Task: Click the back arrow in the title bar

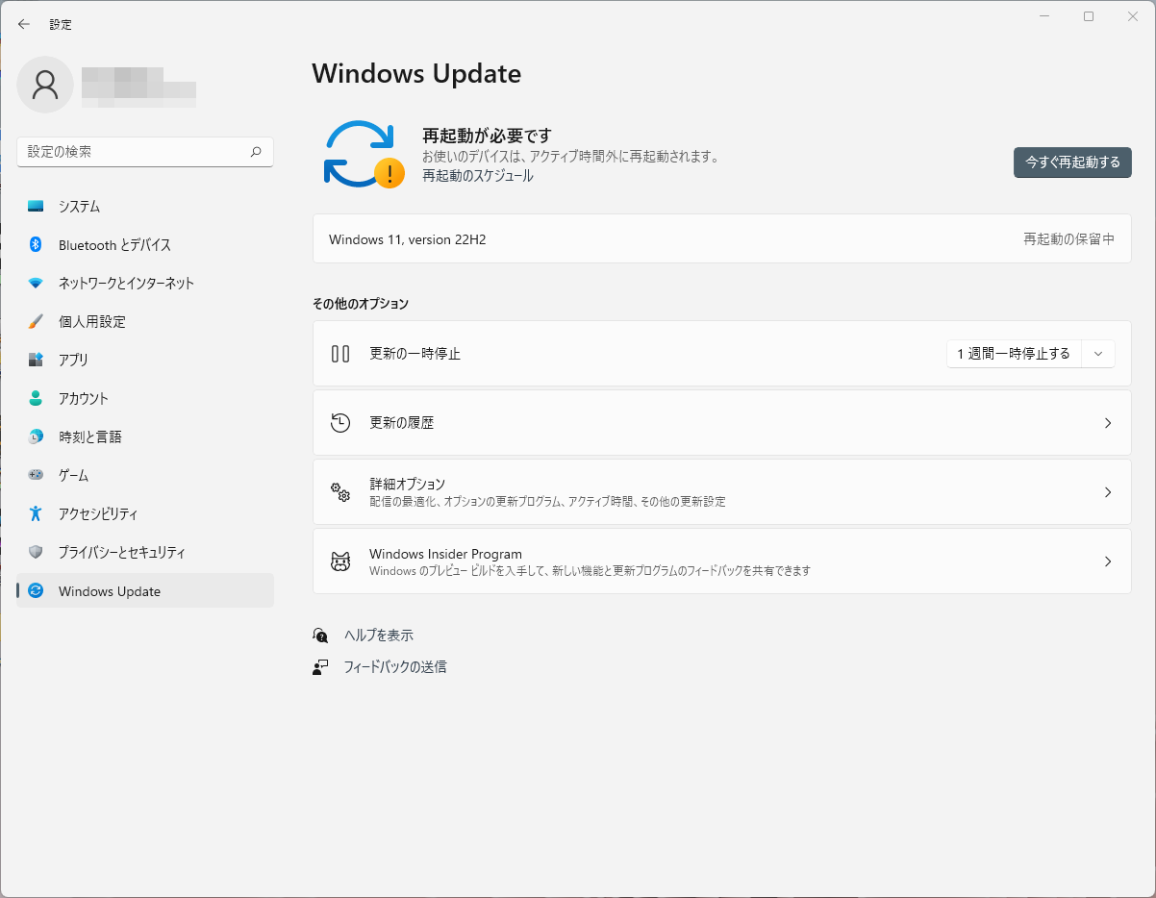Action: tap(24, 24)
